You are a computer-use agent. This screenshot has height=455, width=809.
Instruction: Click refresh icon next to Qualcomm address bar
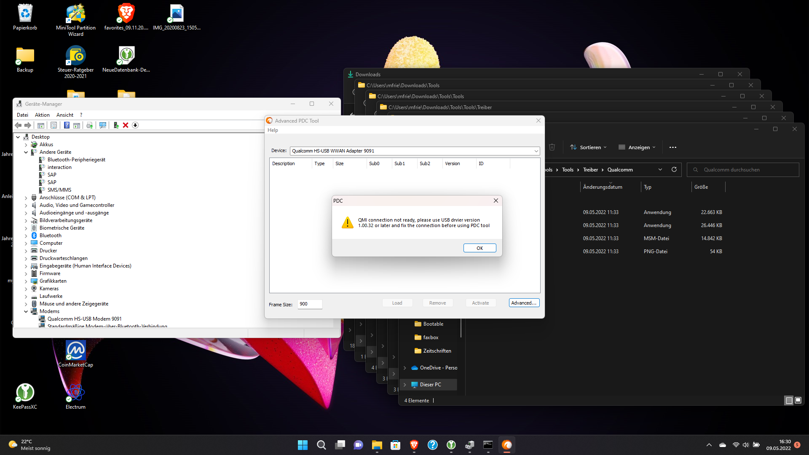point(674,170)
